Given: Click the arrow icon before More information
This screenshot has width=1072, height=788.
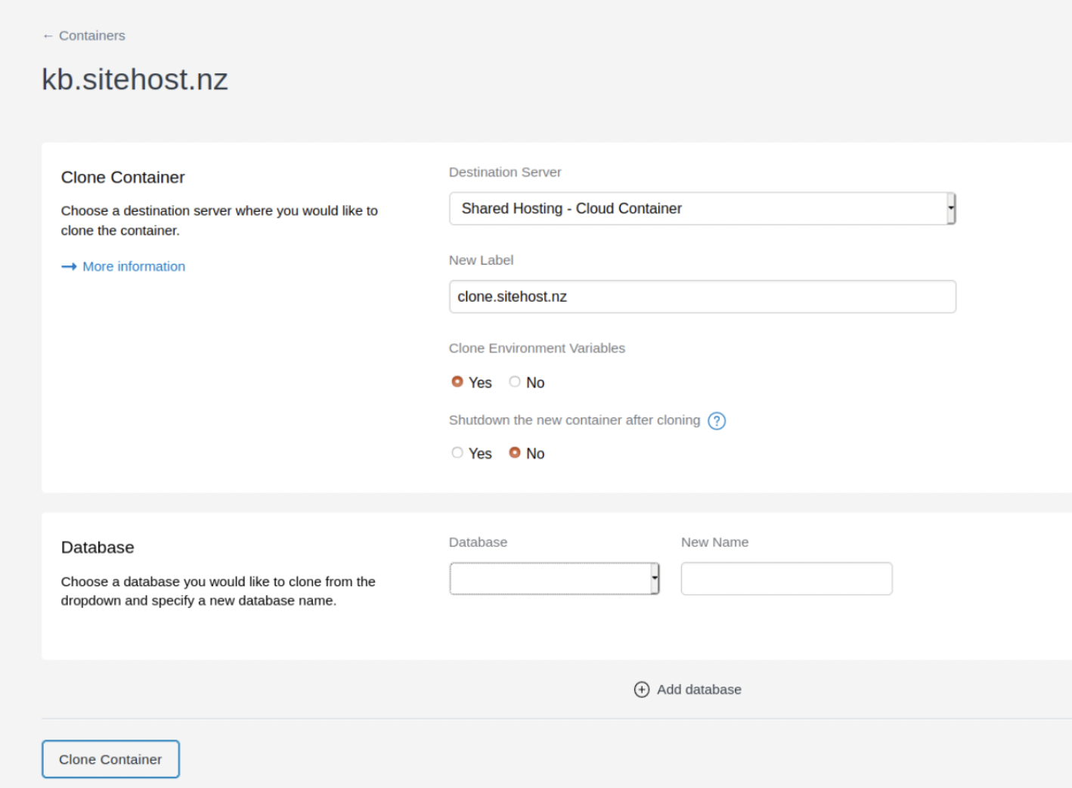Looking at the screenshot, I should click(69, 266).
